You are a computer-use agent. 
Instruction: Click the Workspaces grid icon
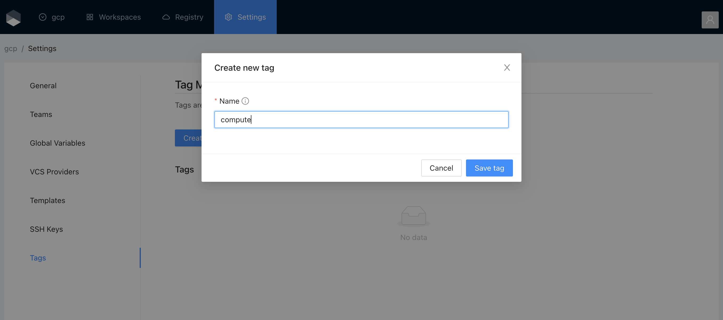[90, 17]
